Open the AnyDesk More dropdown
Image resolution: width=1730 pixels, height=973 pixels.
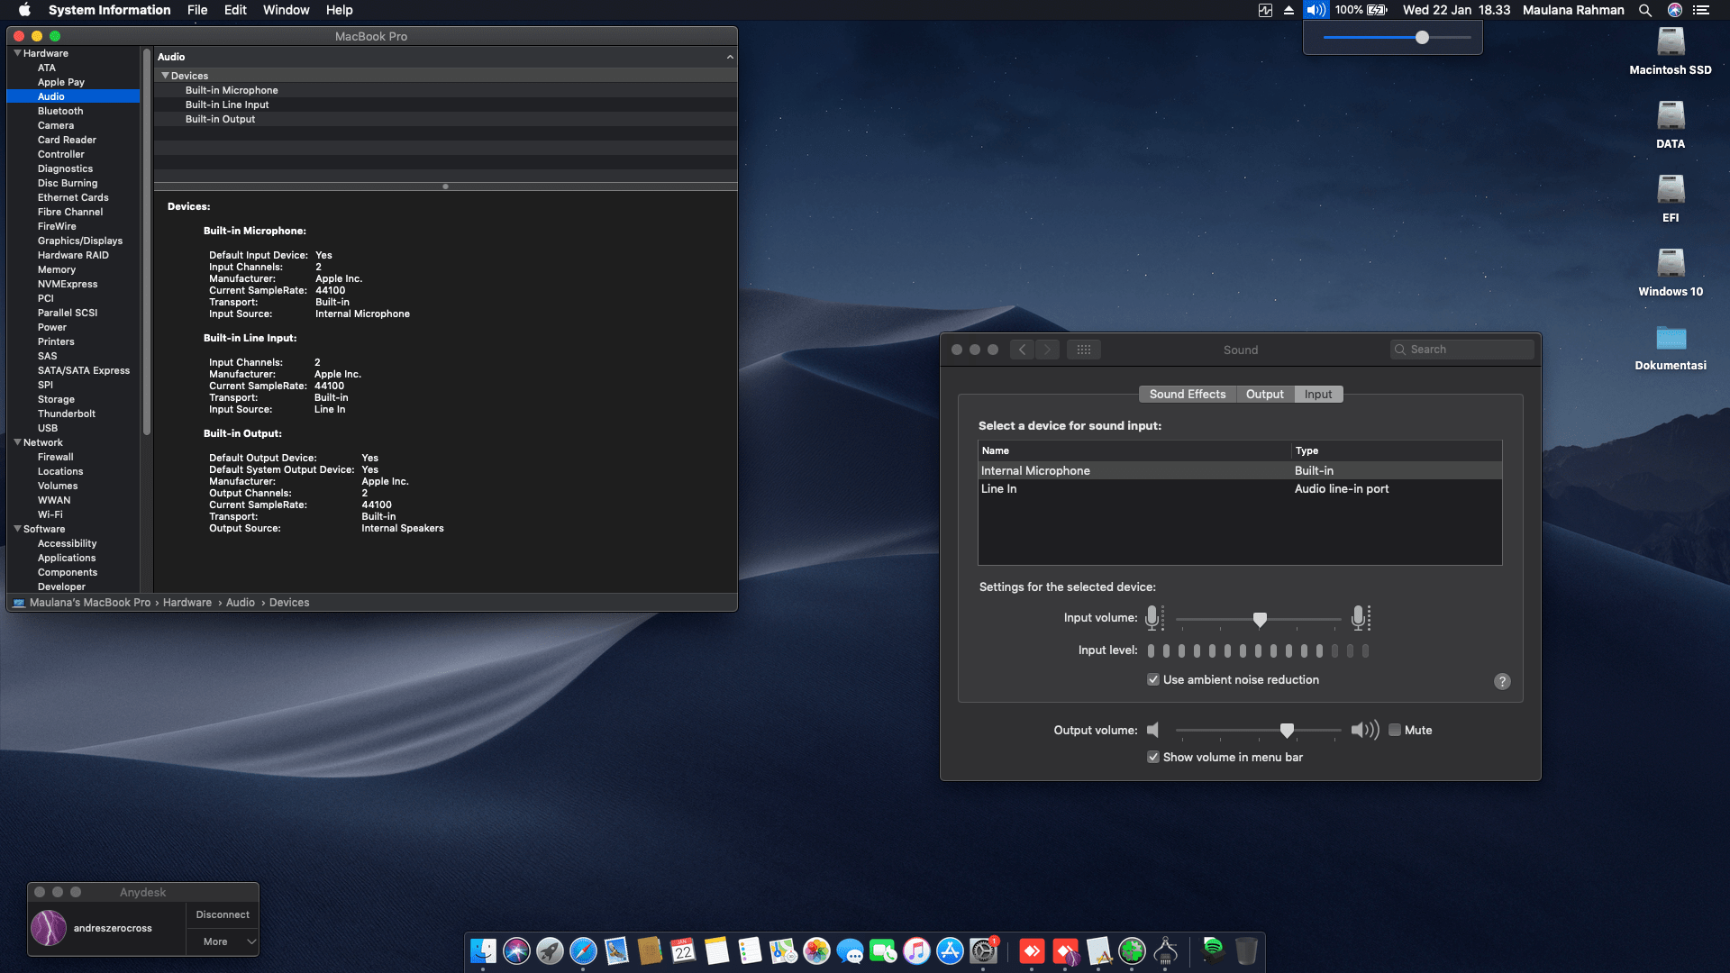[x=223, y=941]
